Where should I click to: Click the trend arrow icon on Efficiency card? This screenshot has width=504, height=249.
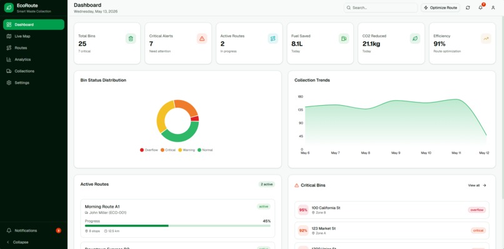coord(486,39)
